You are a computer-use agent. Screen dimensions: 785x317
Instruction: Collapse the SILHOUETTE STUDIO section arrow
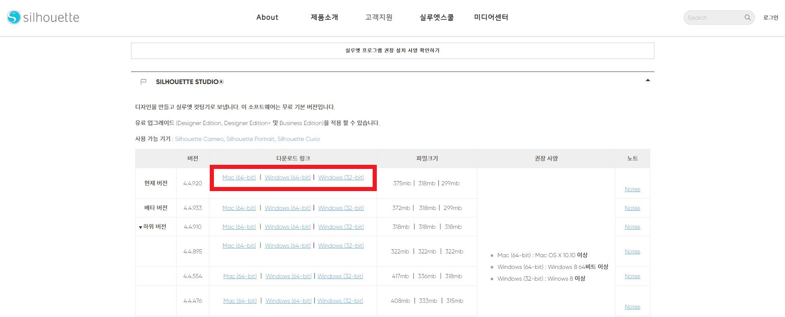tap(648, 80)
